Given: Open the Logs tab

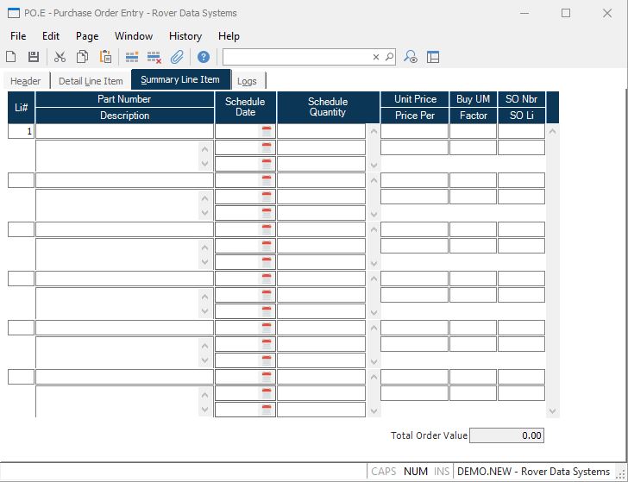Looking at the screenshot, I should click(247, 81).
